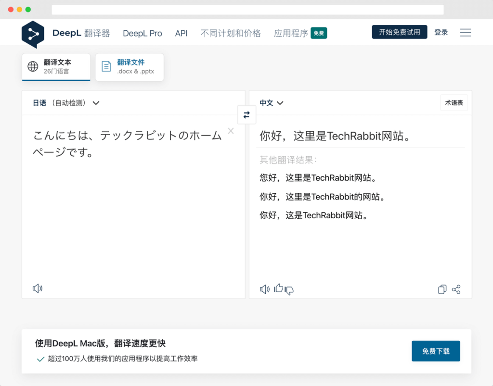
Task: Select alternative 你好，这里是TechRabbit的网站。
Action: [x=322, y=197]
